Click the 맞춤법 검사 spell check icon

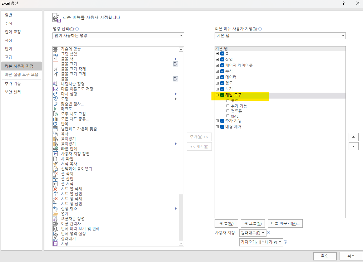point(55,104)
